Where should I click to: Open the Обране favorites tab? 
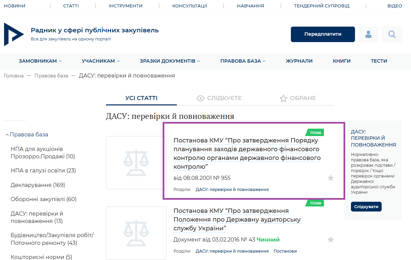coord(298,98)
